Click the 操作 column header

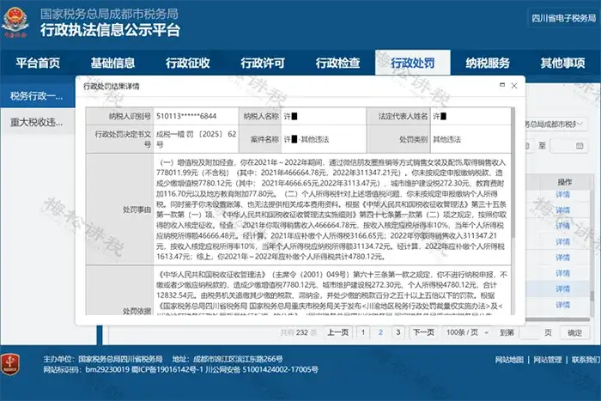[x=564, y=182]
